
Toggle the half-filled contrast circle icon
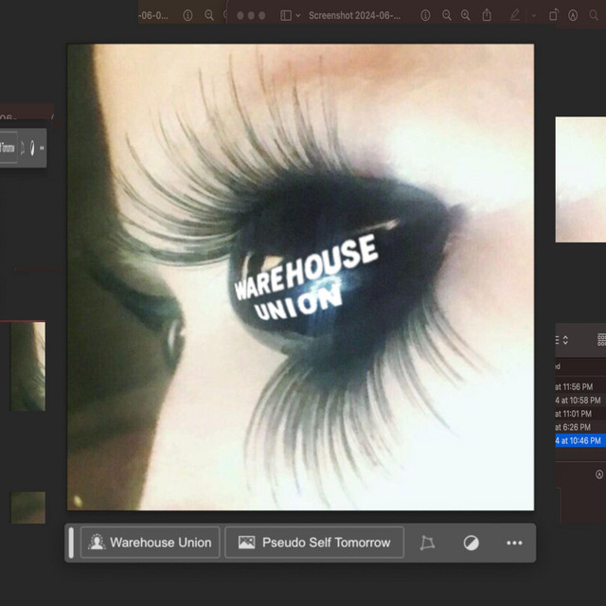coord(471,543)
